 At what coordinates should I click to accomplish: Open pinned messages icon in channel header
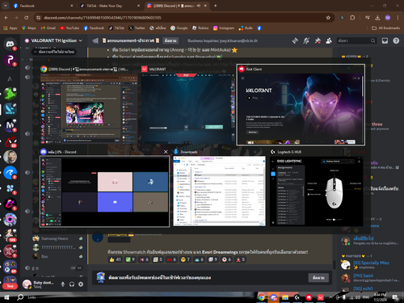(x=318, y=40)
